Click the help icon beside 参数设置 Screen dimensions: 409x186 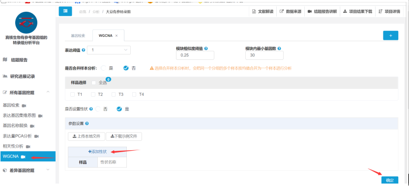pyautogui.click(x=87, y=124)
